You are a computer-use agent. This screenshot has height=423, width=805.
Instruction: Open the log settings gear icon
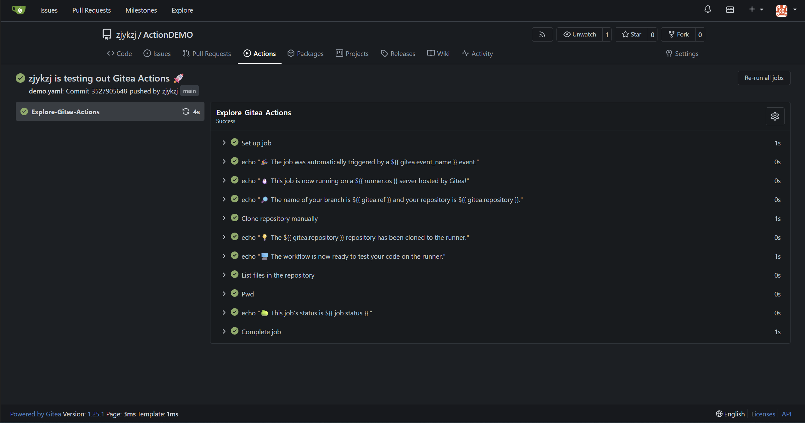[775, 116]
